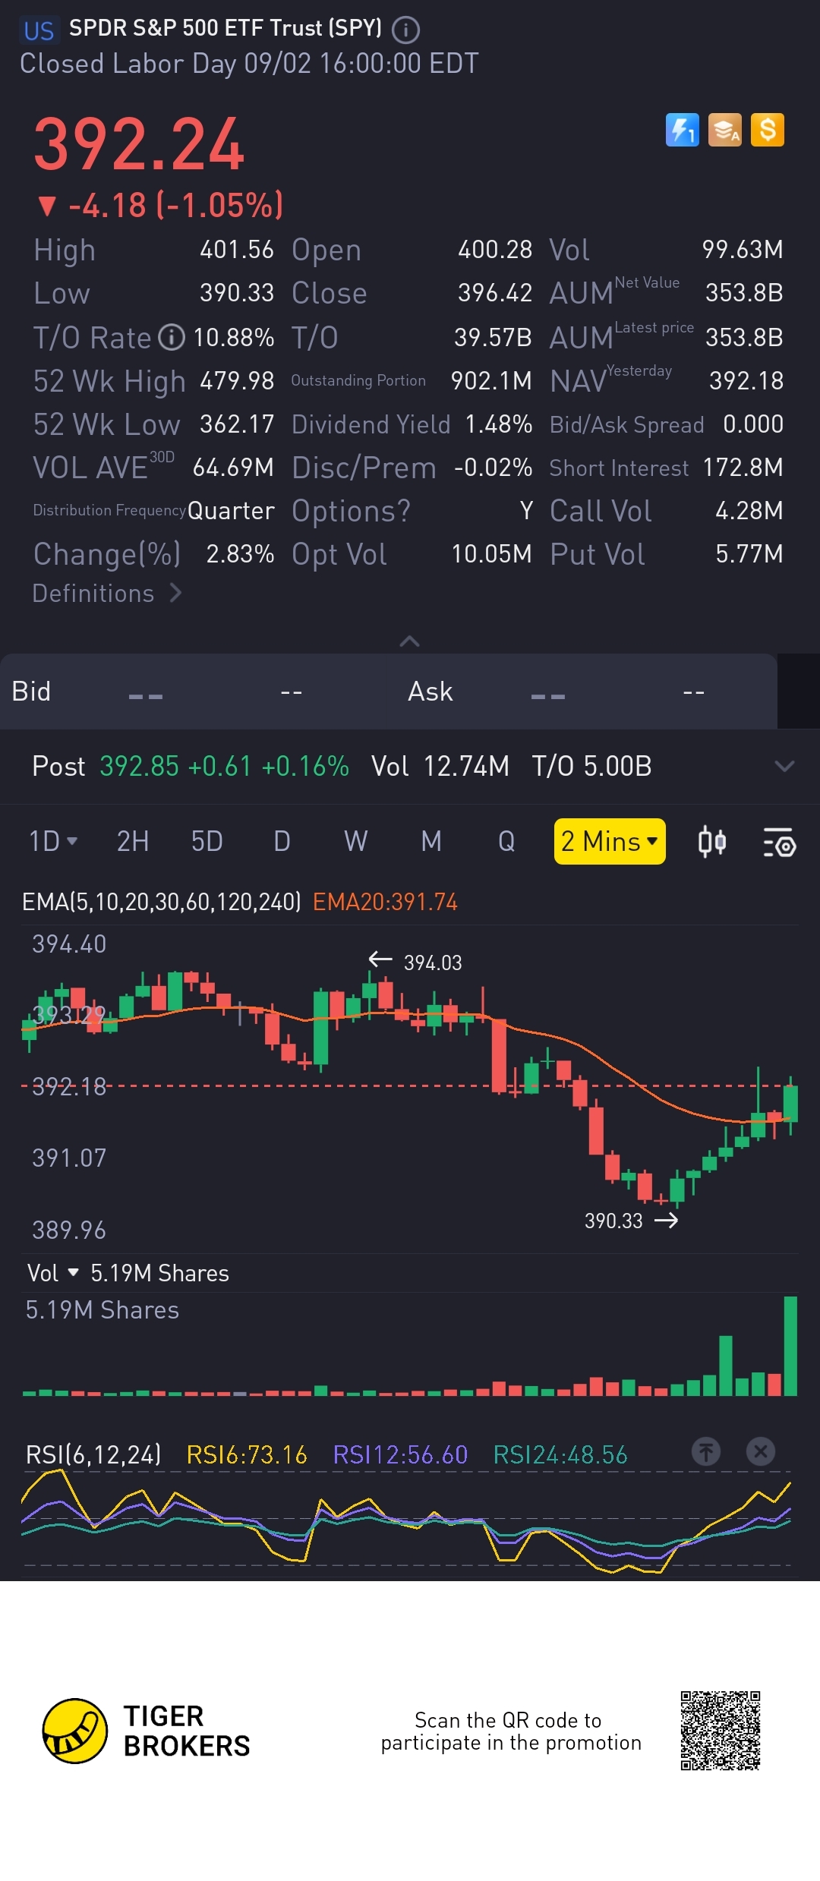
Task: Tap the yellow dollar sign badge icon
Action: point(767,130)
